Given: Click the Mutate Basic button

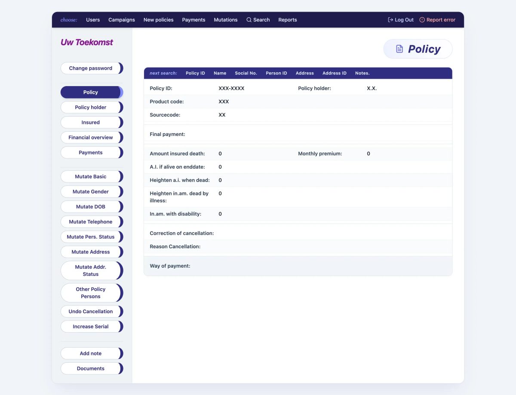Looking at the screenshot, I should coord(92,176).
